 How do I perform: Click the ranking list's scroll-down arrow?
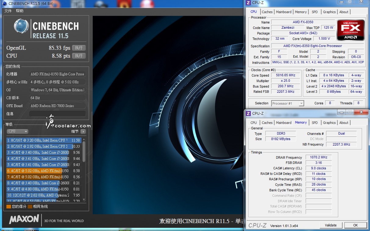(84, 200)
